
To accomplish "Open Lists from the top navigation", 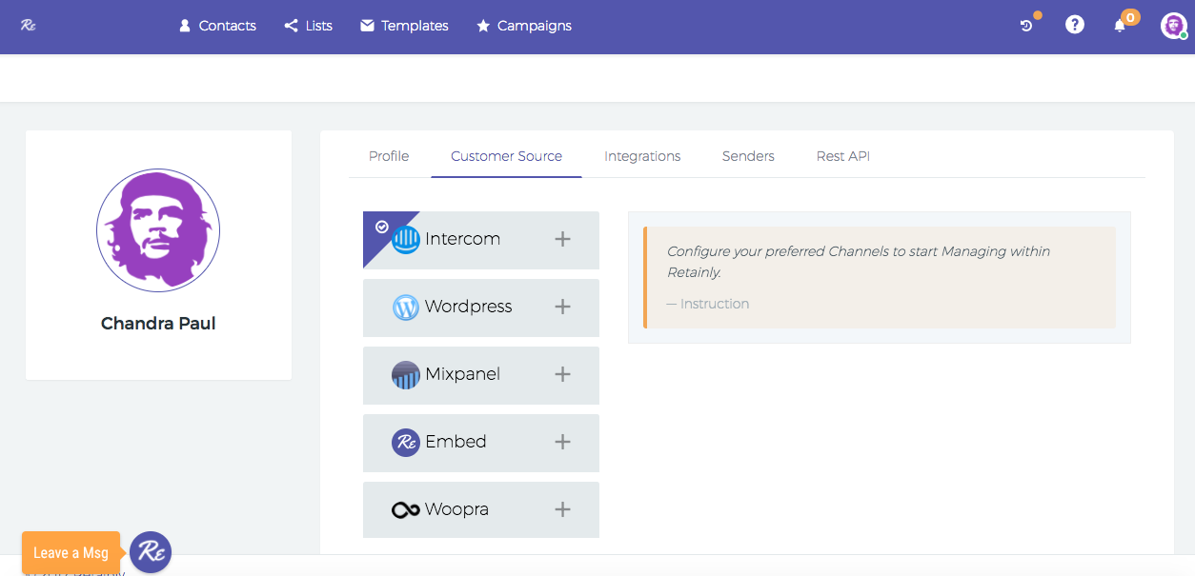I will [308, 26].
